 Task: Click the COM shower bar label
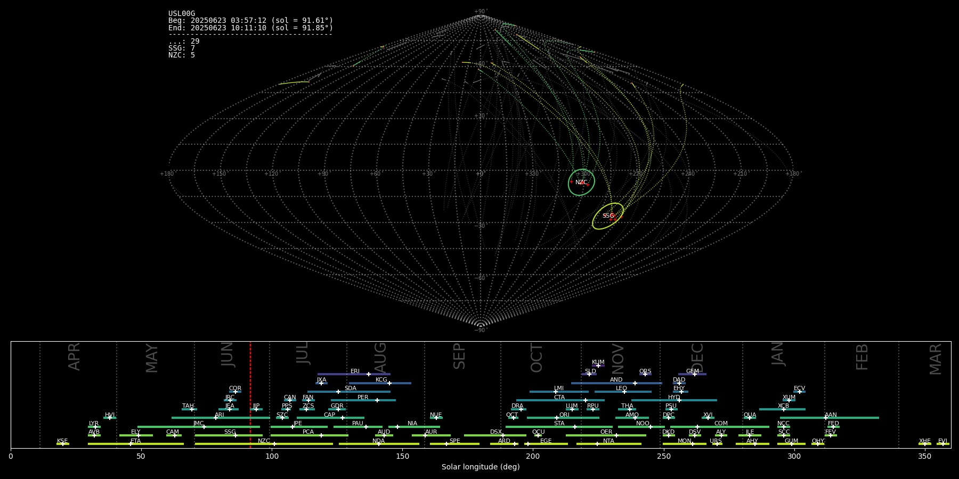click(x=721, y=424)
